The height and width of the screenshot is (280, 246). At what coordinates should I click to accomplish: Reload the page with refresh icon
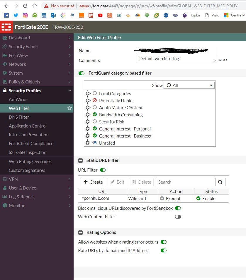tap(25, 6)
